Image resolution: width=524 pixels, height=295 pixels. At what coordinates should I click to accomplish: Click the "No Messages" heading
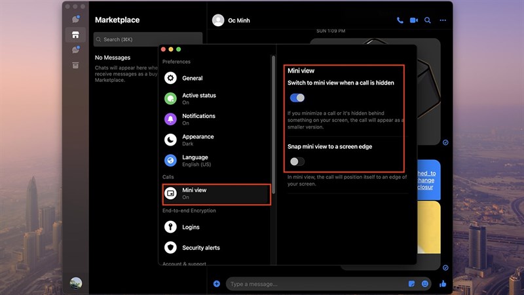click(113, 58)
